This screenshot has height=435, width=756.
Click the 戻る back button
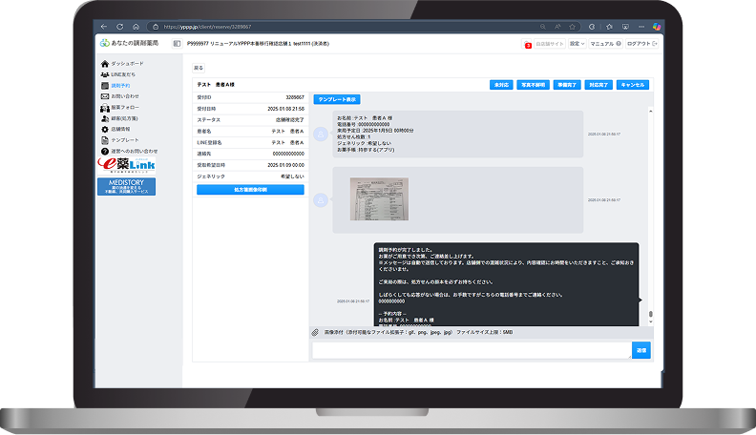tap(199, 68)
